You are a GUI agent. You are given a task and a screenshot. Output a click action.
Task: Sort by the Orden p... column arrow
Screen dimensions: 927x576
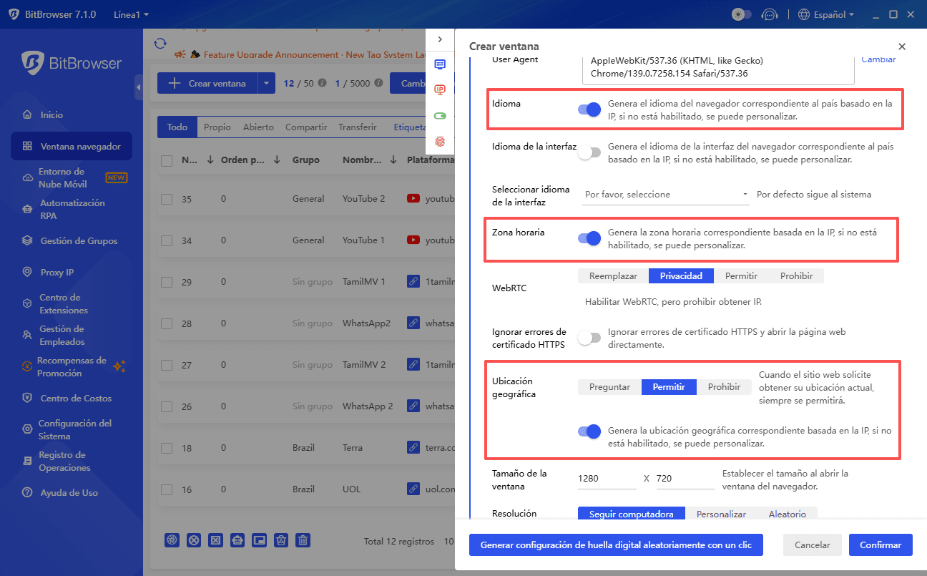tap(277, 160)
